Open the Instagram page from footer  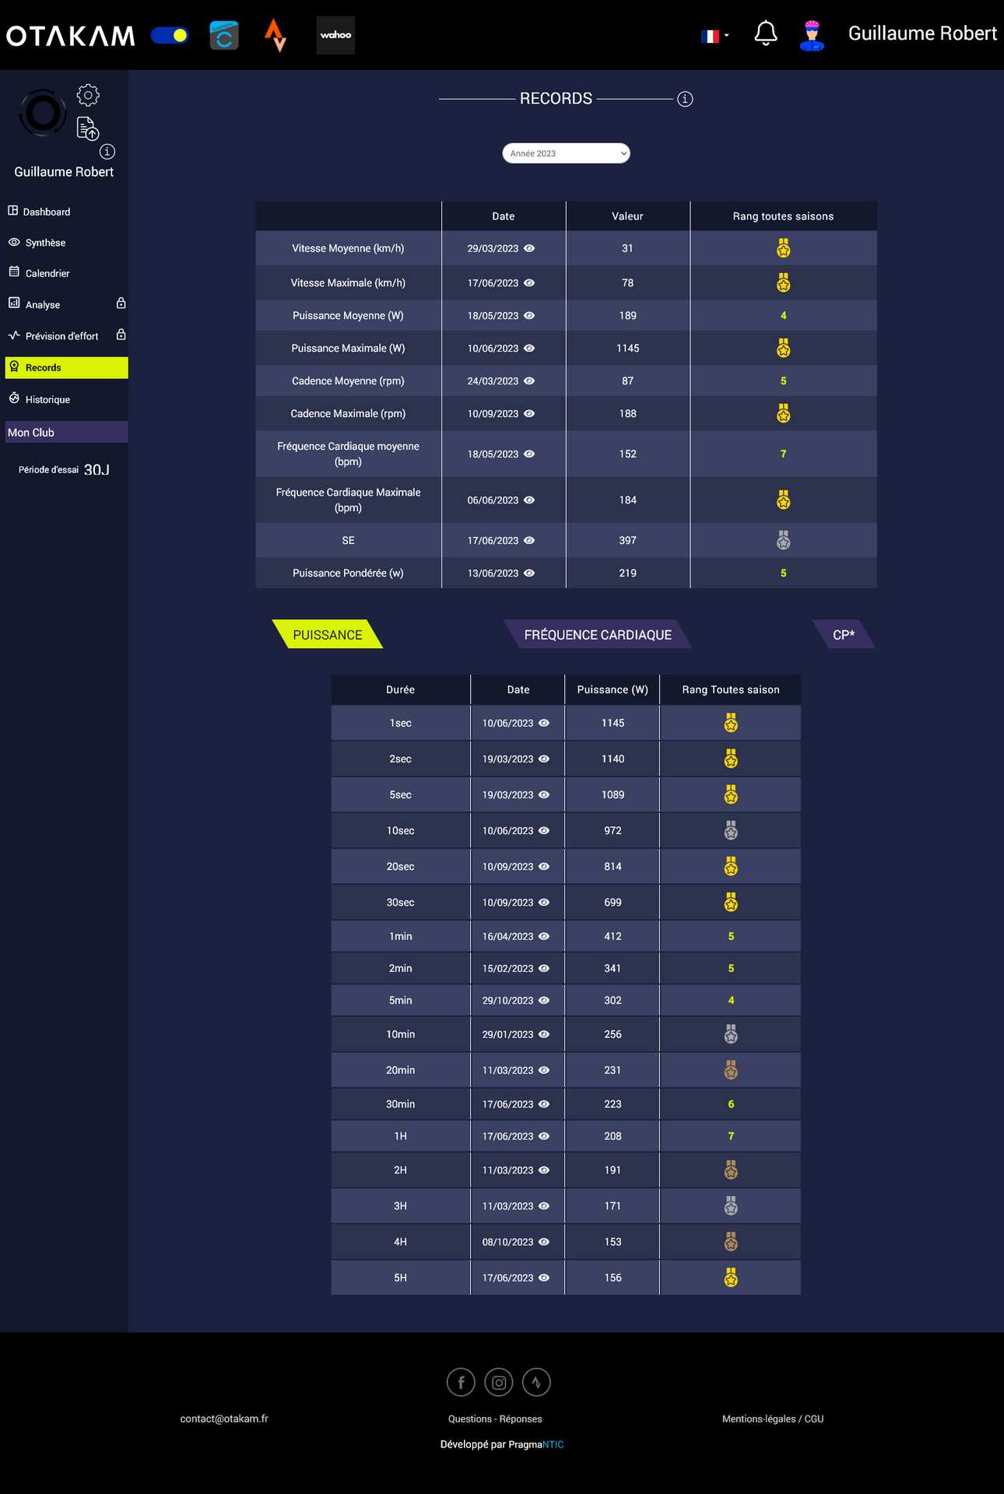tap(499, 1382)
